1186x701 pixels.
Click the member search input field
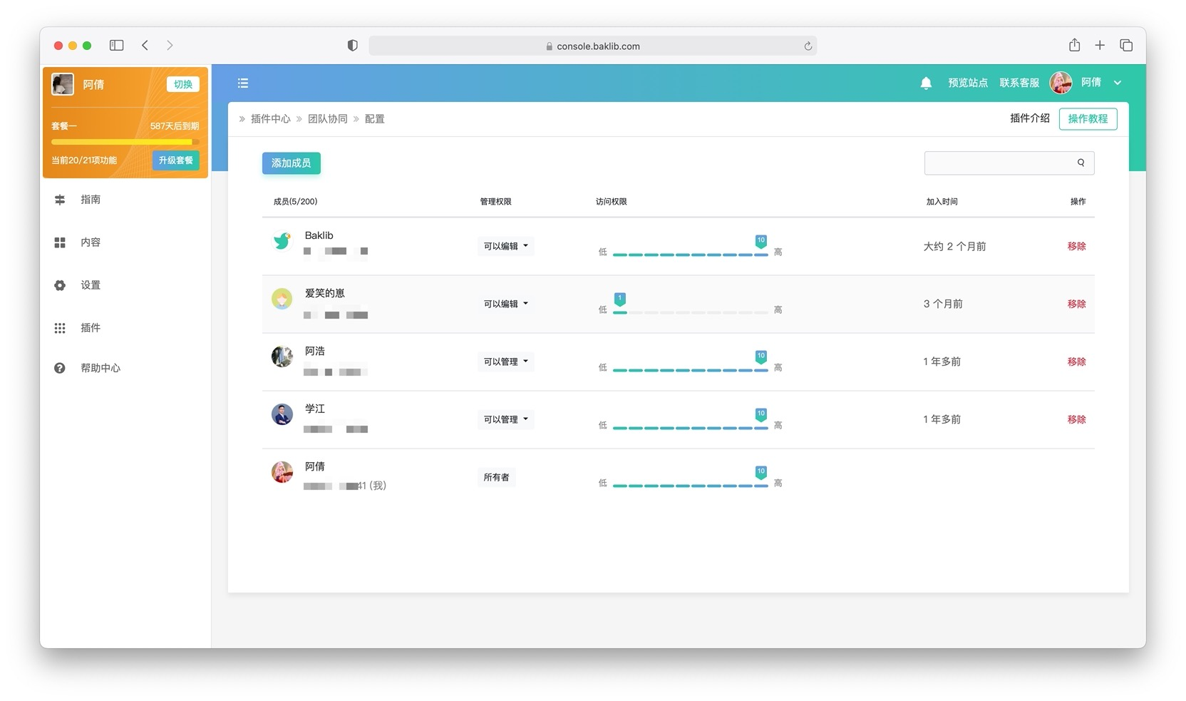point(1009,163)
